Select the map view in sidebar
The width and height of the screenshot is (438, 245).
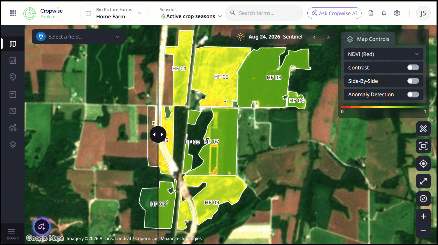(x=13, y=44)
